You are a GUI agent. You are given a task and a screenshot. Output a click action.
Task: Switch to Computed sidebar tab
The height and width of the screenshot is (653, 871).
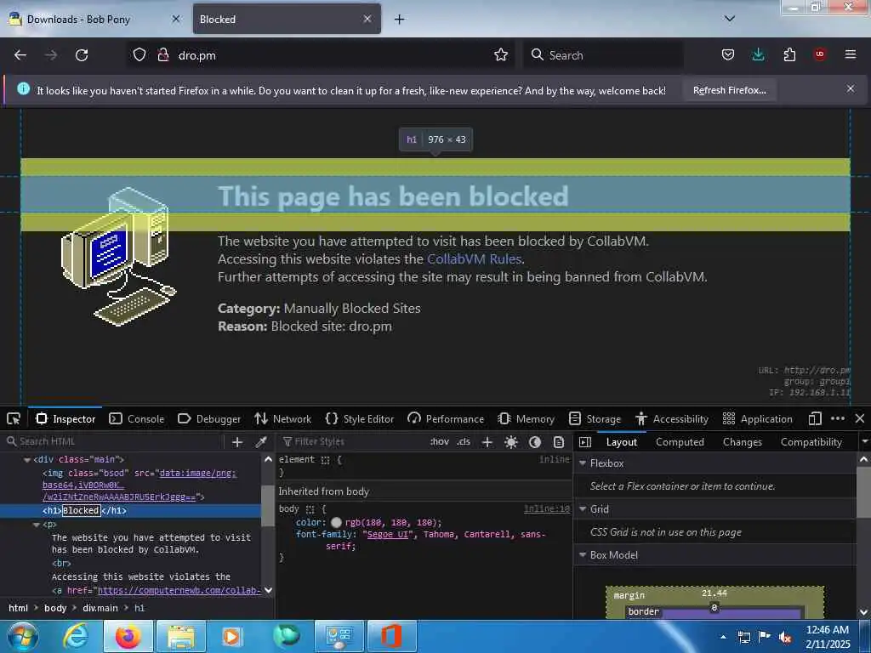(680, 442)
